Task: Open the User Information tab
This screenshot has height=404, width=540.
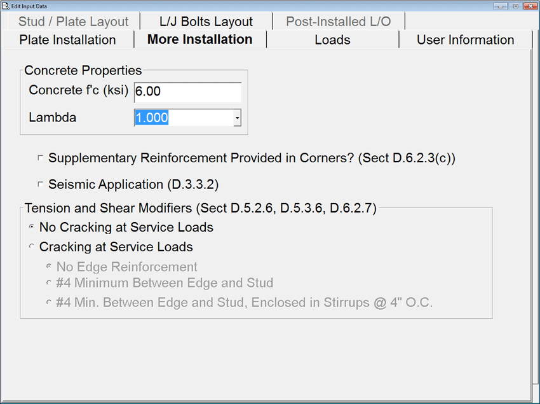Action: pyautogui.click(x=465, y=39)
